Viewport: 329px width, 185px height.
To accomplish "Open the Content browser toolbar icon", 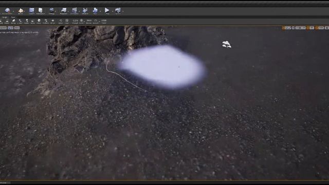I will point(32,11).
